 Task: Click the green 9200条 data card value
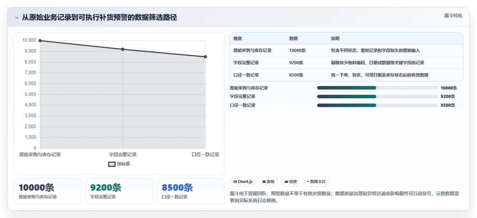tap(106, 187)
